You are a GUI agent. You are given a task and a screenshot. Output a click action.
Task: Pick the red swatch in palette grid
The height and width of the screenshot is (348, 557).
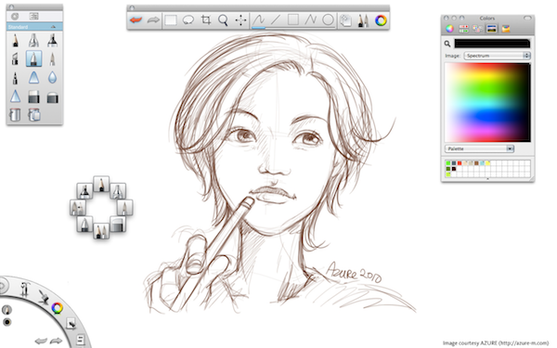(460, 163)
